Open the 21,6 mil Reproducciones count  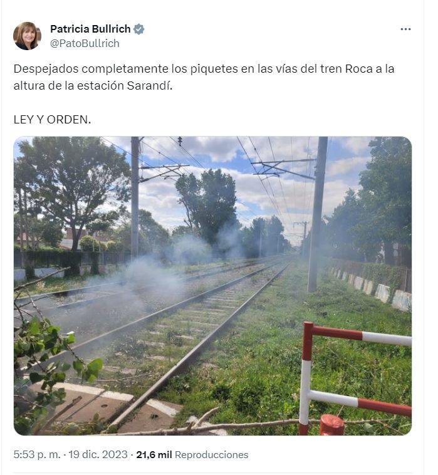192,454
